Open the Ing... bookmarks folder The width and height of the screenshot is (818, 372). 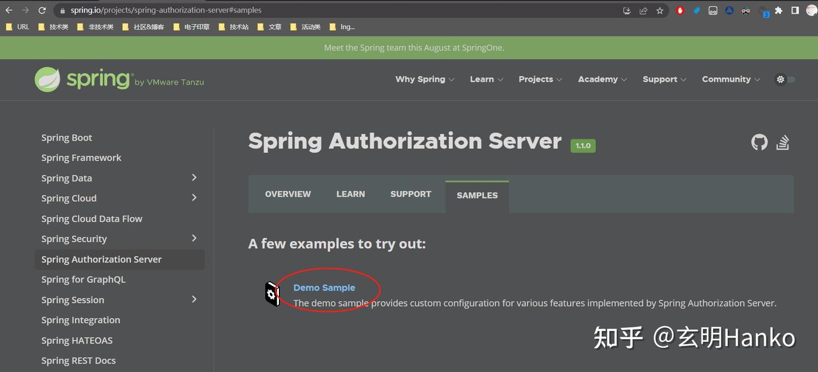[x=342, y=27]
